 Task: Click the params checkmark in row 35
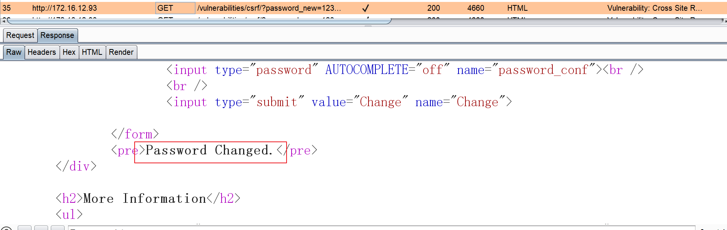point(365,8)
